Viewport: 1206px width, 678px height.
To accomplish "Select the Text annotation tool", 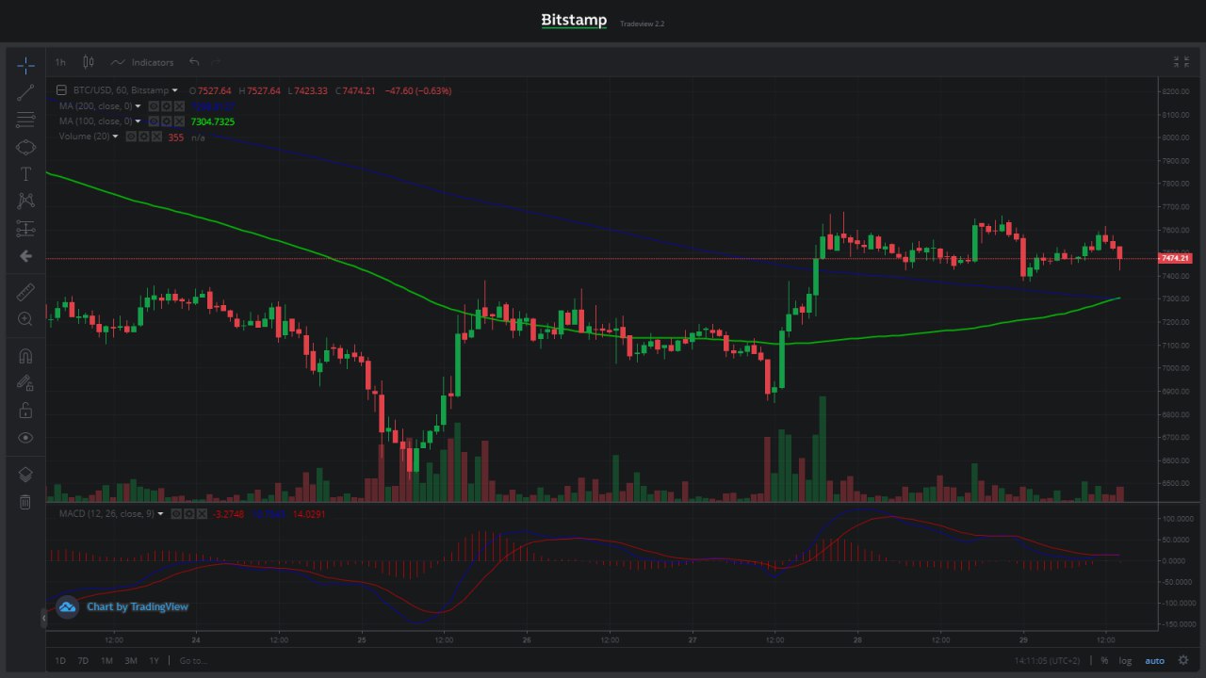I will pos(25,174).
